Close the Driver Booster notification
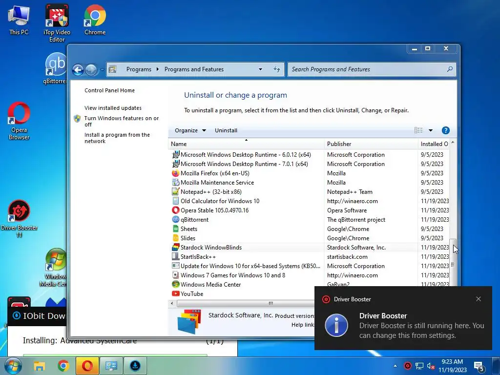Screen dimensions: 500x375 [479, 299]
